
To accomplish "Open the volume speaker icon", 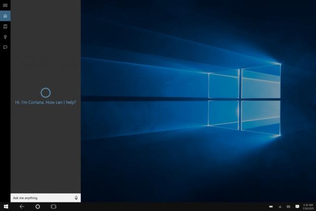I will click(288, 207).
